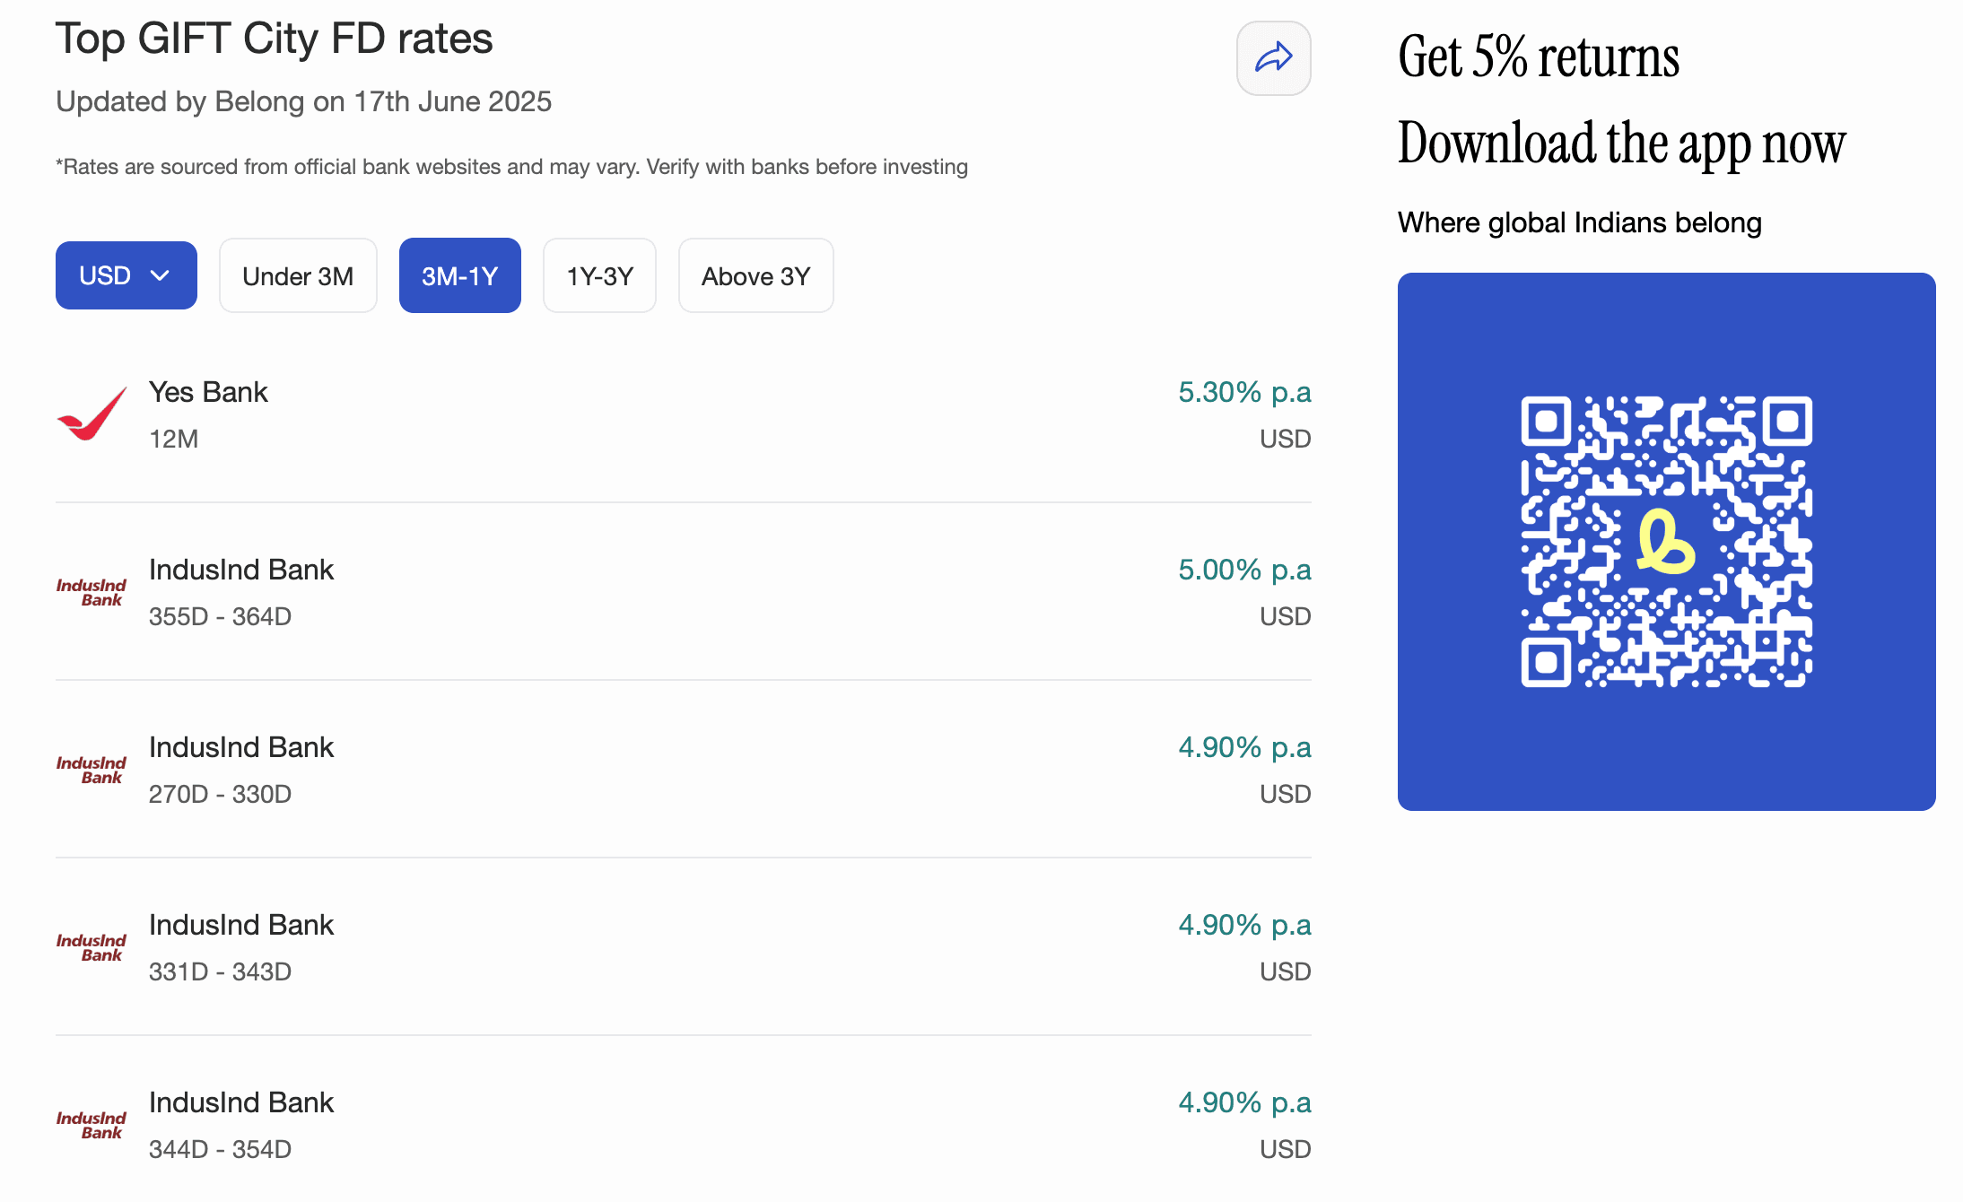
Task: Open IndusInd Bank 355D - 364D entry
Action: 240,571
